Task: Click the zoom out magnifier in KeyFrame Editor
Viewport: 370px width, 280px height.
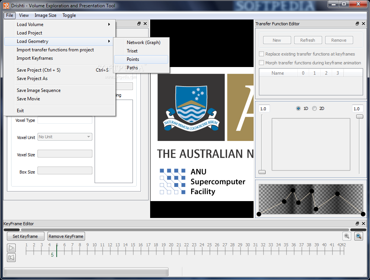Action: [359, 236]
